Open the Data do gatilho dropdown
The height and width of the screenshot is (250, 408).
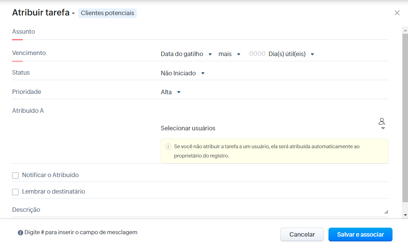click(186, 54)
